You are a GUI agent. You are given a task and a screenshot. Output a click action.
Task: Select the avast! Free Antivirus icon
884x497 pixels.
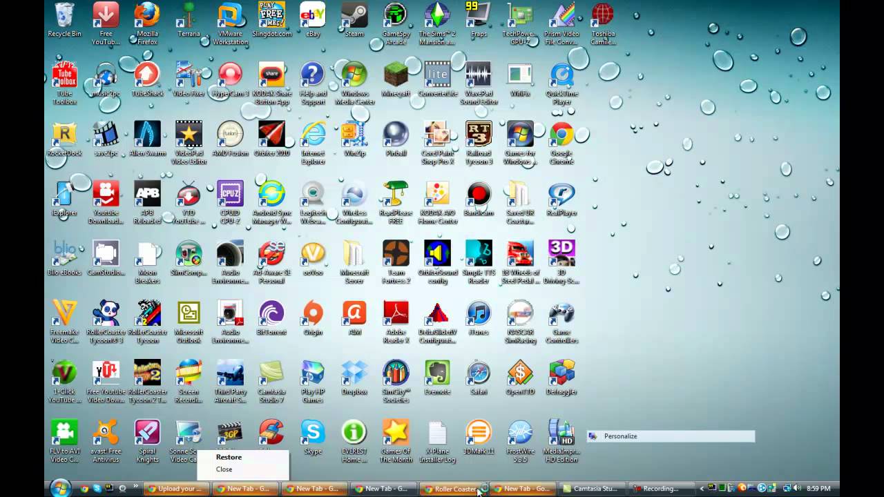(x=106, y=441)
